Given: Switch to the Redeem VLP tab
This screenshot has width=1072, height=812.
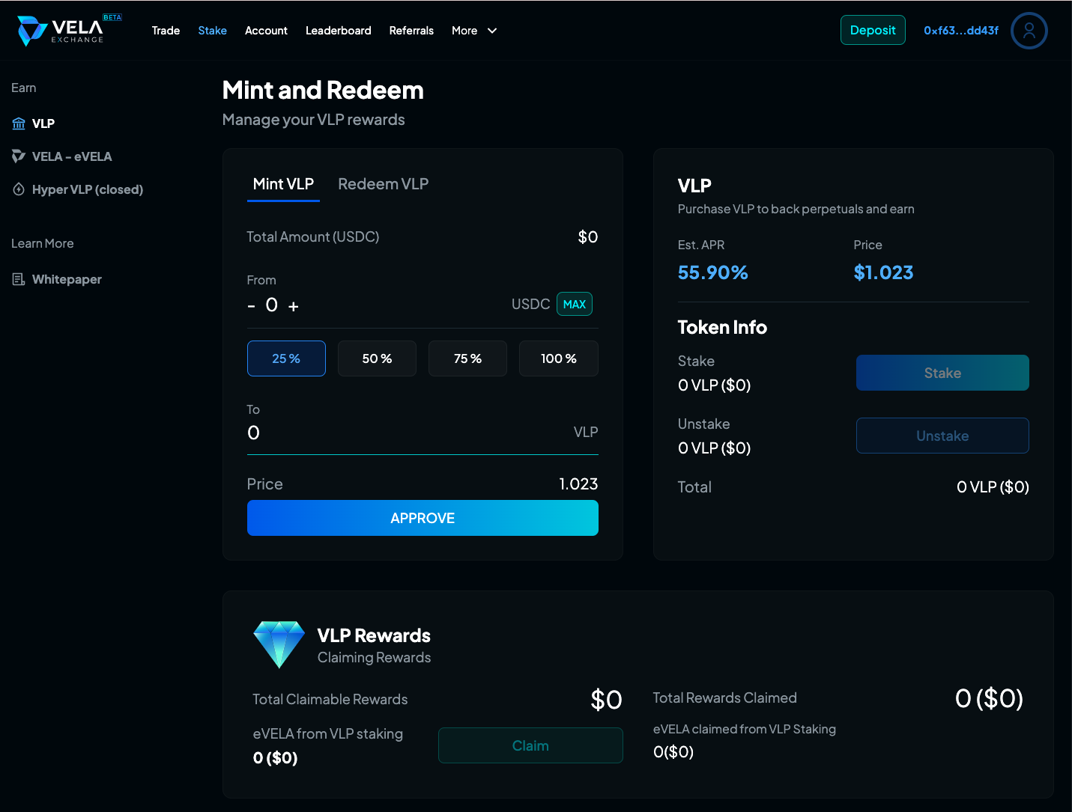Looking at the screenshot, I should pos(383,184).
